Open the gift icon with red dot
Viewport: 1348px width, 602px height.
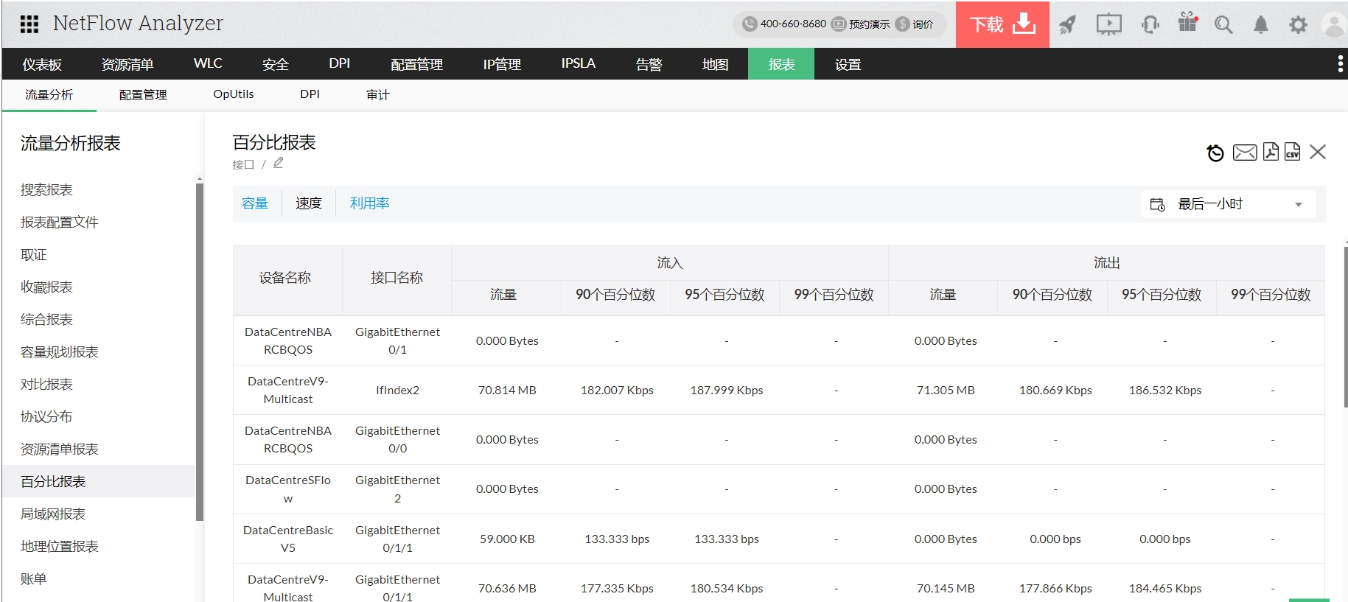1187,23
